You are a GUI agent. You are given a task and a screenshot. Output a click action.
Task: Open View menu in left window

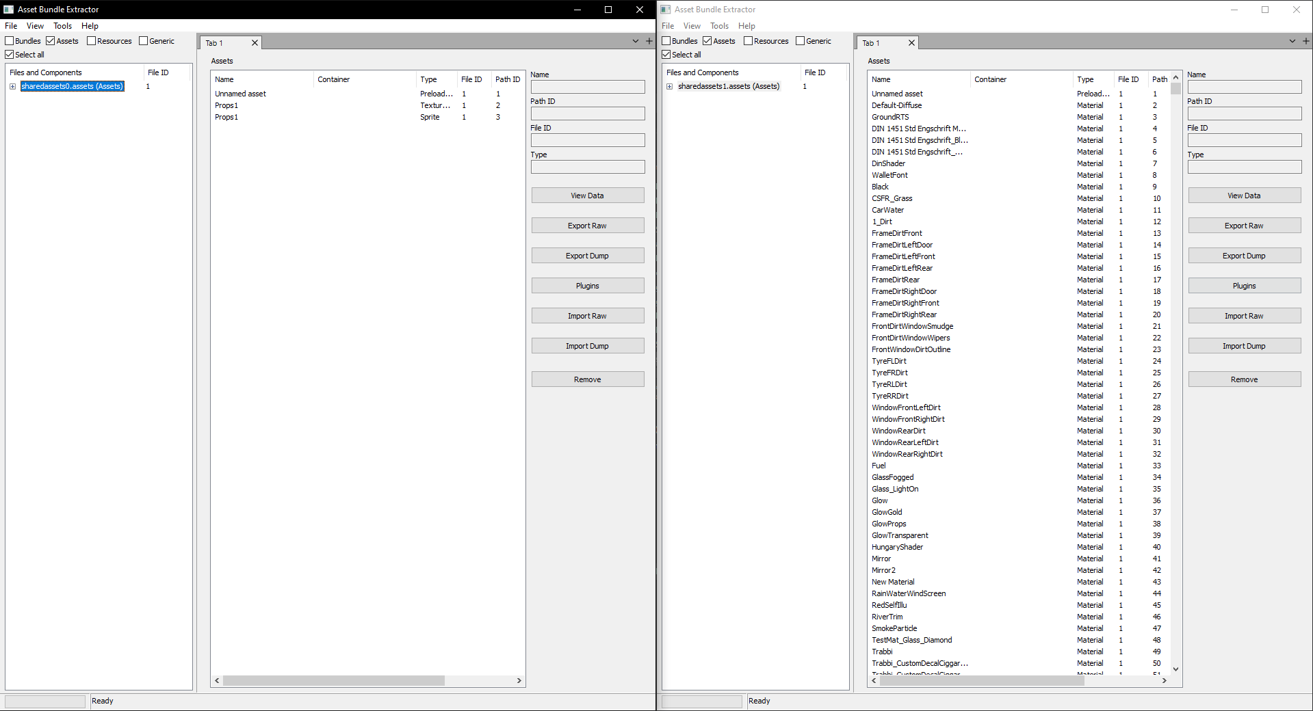pos(35,26)
